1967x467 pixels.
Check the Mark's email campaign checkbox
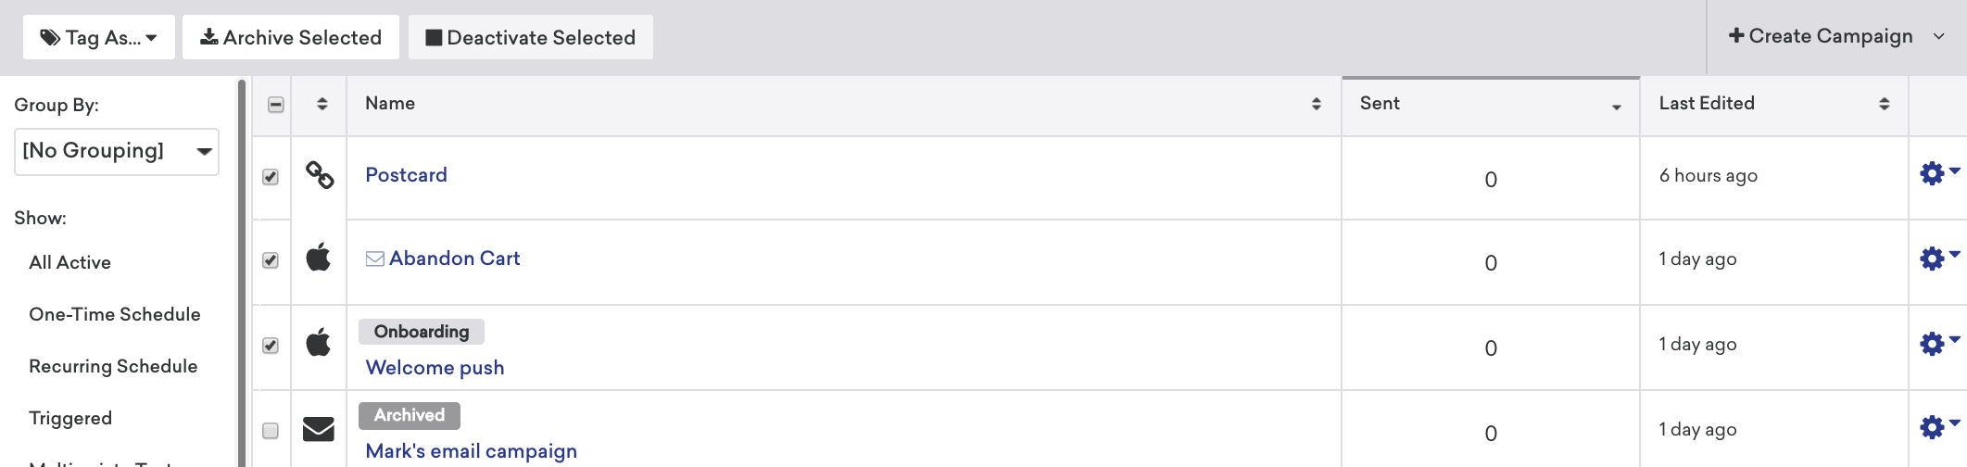[271, 431]
